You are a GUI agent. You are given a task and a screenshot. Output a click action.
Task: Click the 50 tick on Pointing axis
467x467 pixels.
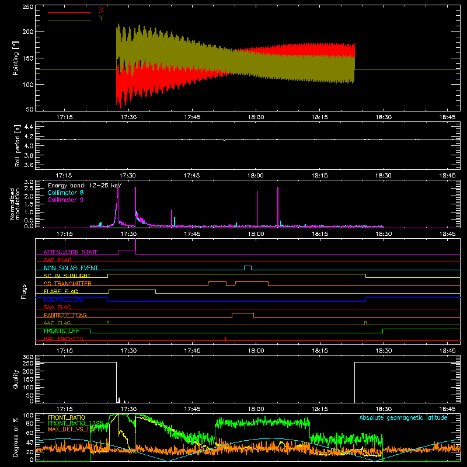[x=30, y=109]
